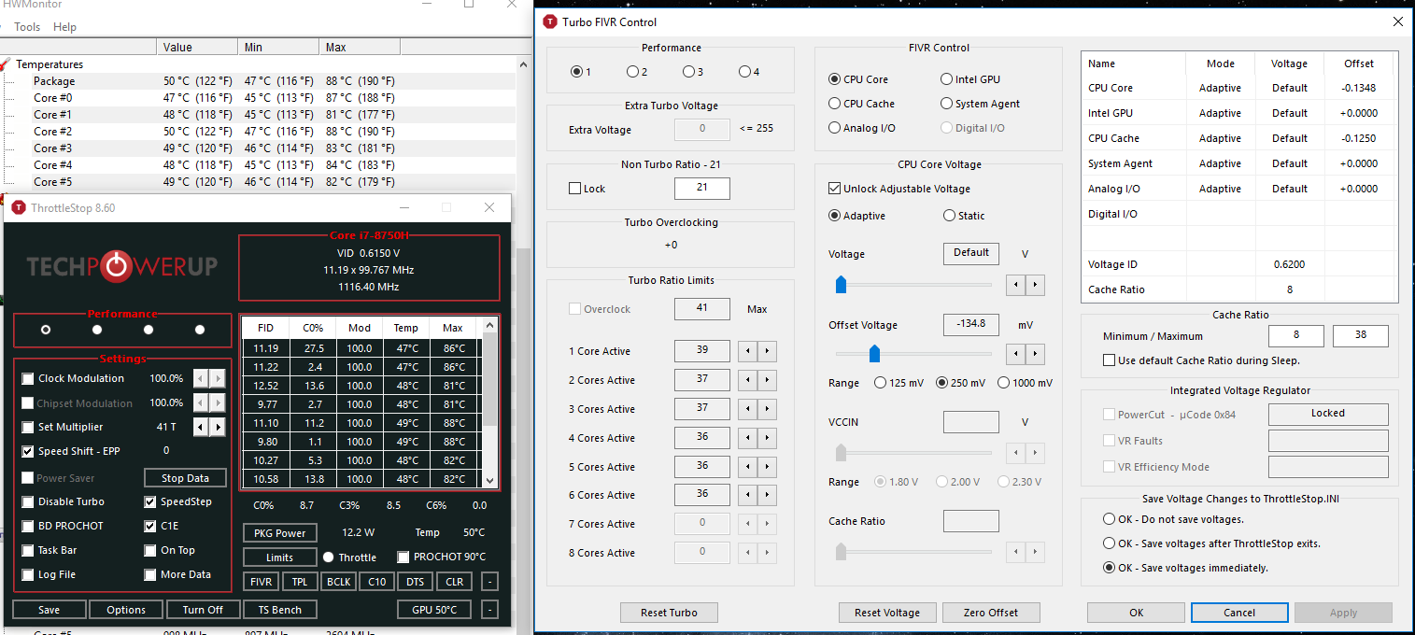Open TS Bench
The width and height of the screenshot is (1415, 635).
(x=279, y=610)
